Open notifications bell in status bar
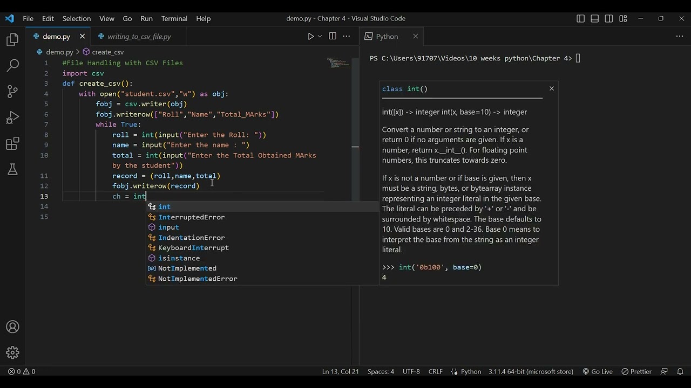The width and height of the screenshot is (691, 388). tap(680, 371)
